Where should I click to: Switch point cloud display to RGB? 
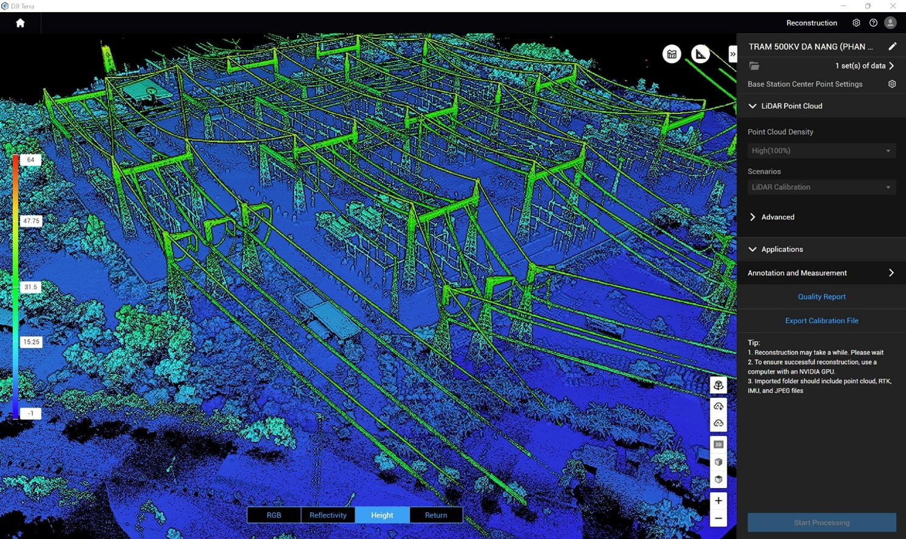click(274, 515)
